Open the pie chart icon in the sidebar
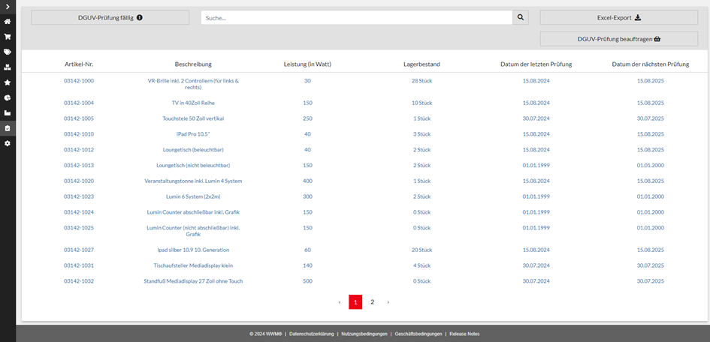This screenshot has width=710, height=342. [x=8, y=97]
